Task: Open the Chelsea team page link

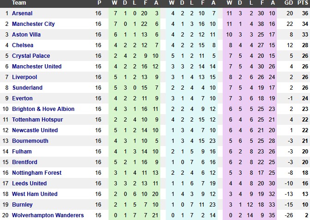Action: [23, 45]
